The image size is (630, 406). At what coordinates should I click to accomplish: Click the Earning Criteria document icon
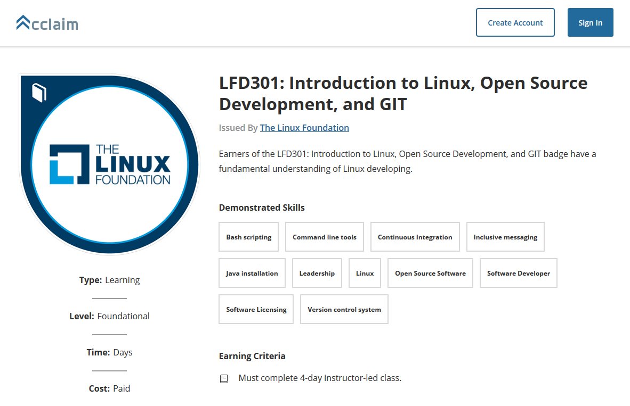point(224,378)
